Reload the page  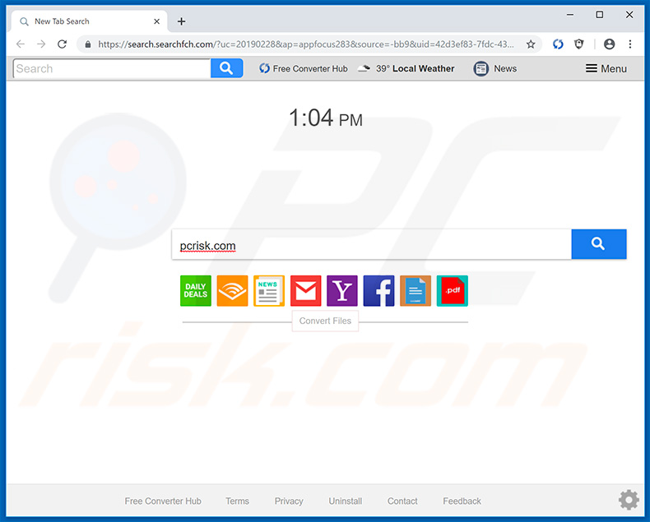pyautogui.click(x=63, y=44)
